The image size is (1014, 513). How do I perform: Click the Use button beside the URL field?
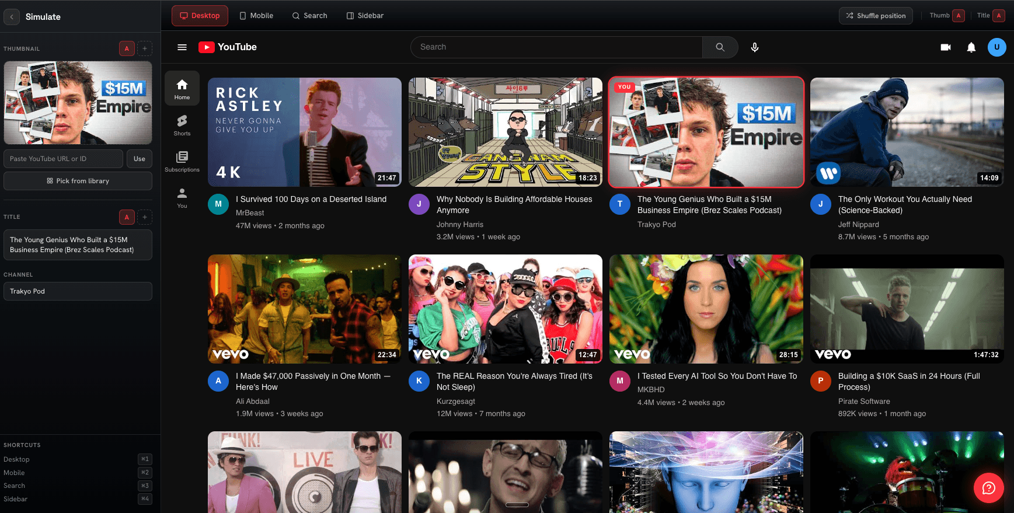pyautogui.click(x=140, y=159)
